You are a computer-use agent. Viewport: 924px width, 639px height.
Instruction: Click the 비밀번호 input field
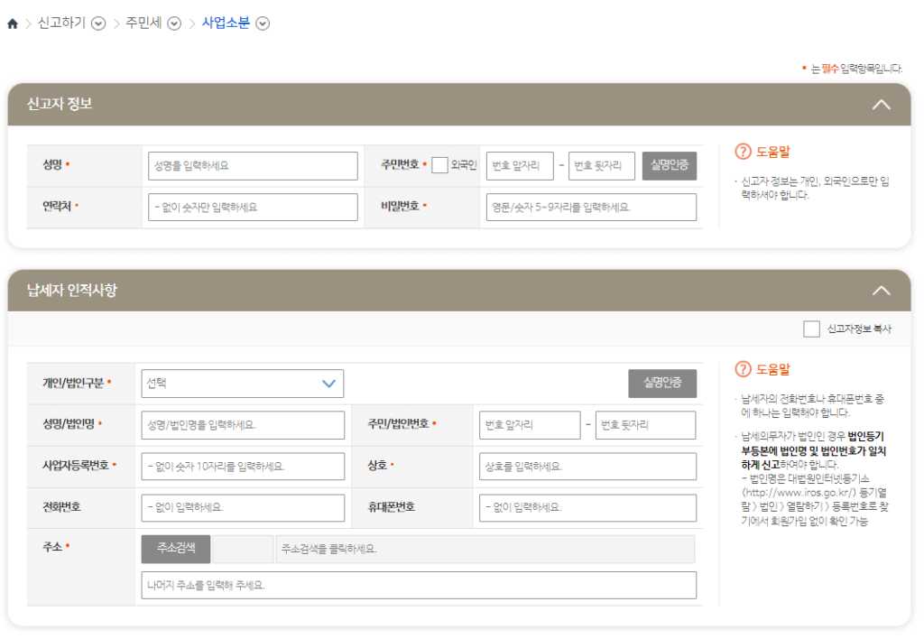(591, 207)
